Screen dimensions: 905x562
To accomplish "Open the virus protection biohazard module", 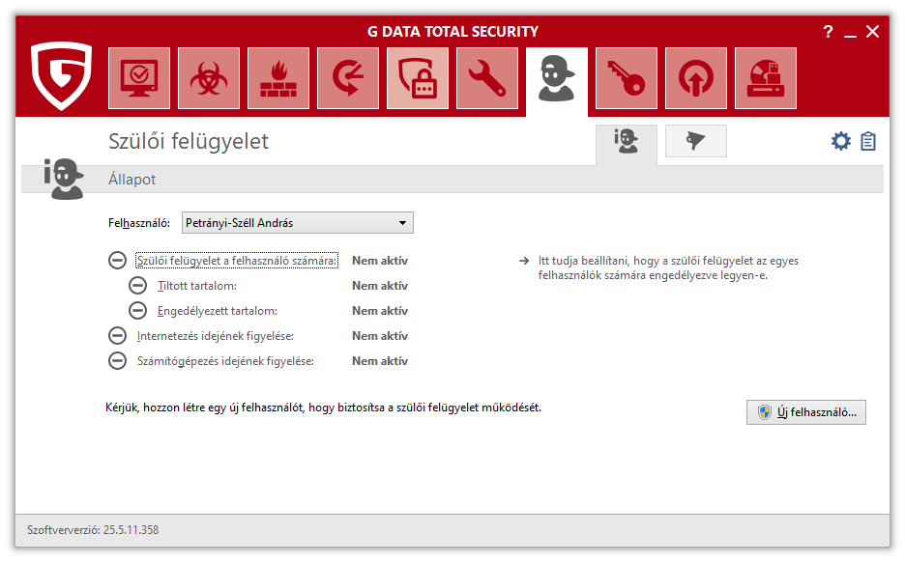I will click(209, 78).
